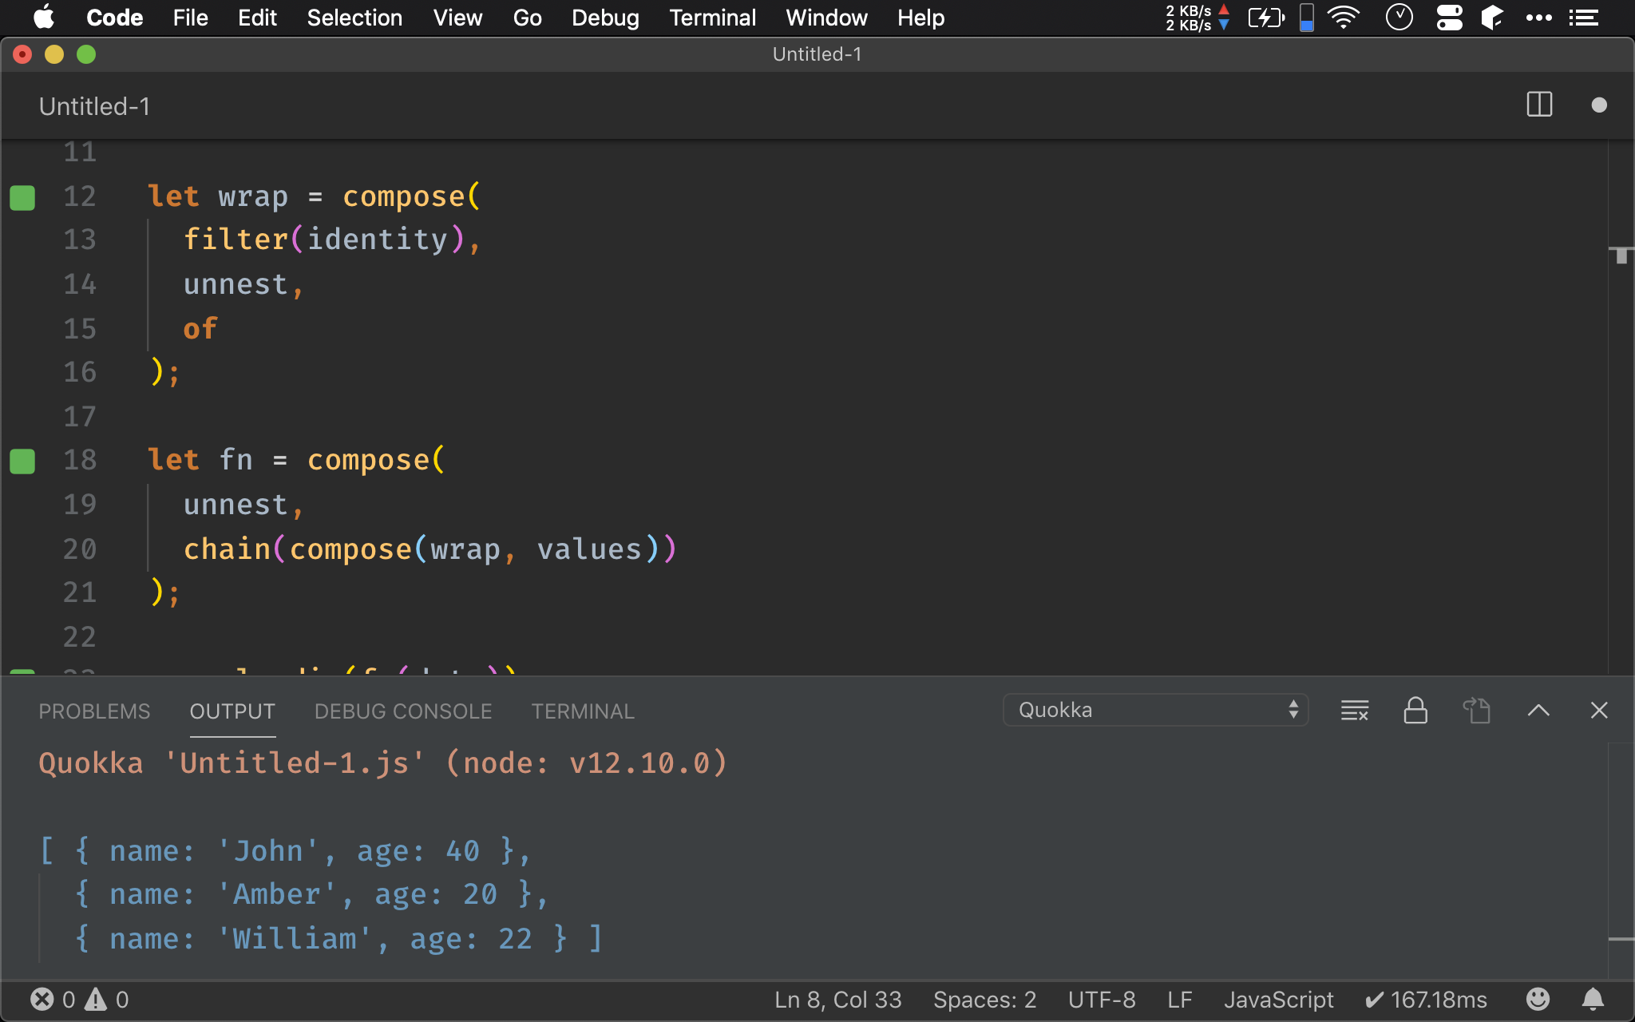Viewport: 1635px width, 1022px height.
Task: Open the three dots menu bar icon
Action: pos(1538,18)
